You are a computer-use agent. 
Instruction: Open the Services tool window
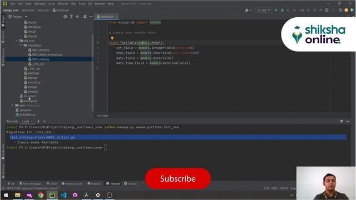pyautogui.click(x=130, y=184)
